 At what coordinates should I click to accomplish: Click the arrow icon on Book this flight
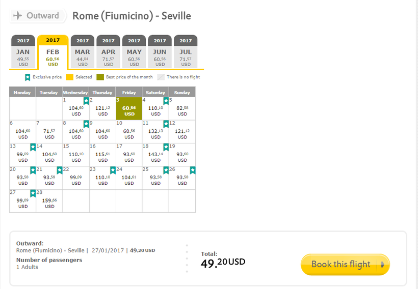pyautogui.click(x=383, y=265)
